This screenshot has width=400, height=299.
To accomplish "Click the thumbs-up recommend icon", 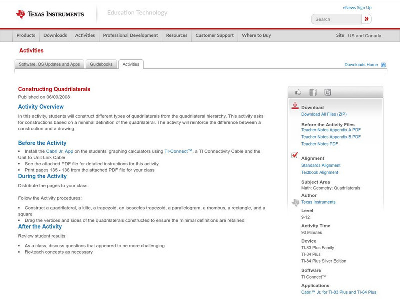I will pyautogui.click(x=298, y=92).
